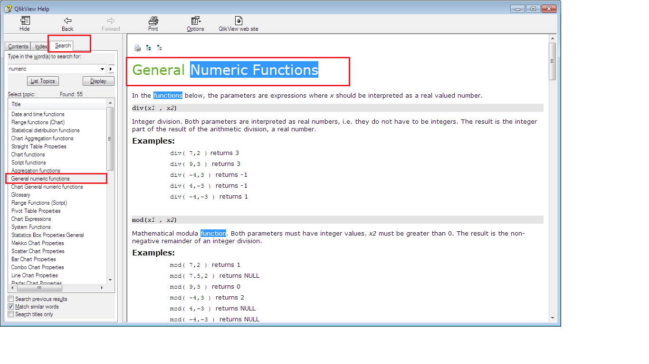Viewport: 649px width, 364px height.
Task: Select the Search tab
Action: [x=63, y=45]
